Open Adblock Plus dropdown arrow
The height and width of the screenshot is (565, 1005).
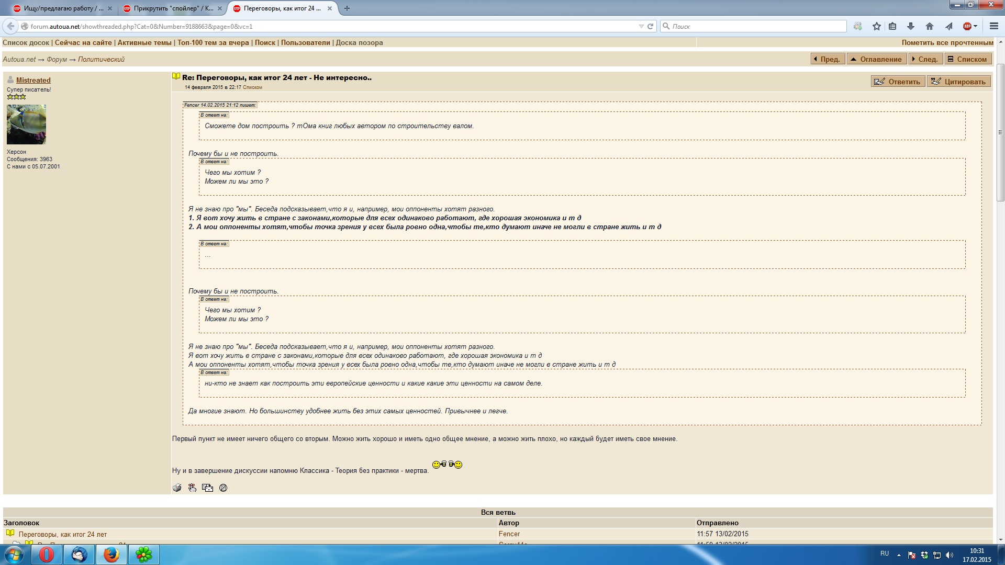pyautogui.click(x=975, y=26)
